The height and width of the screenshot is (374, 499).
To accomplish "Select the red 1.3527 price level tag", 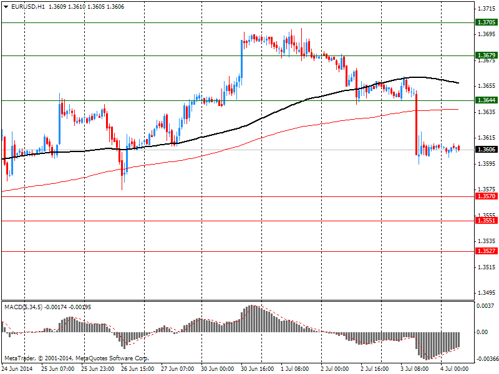I will coord(486,251).
